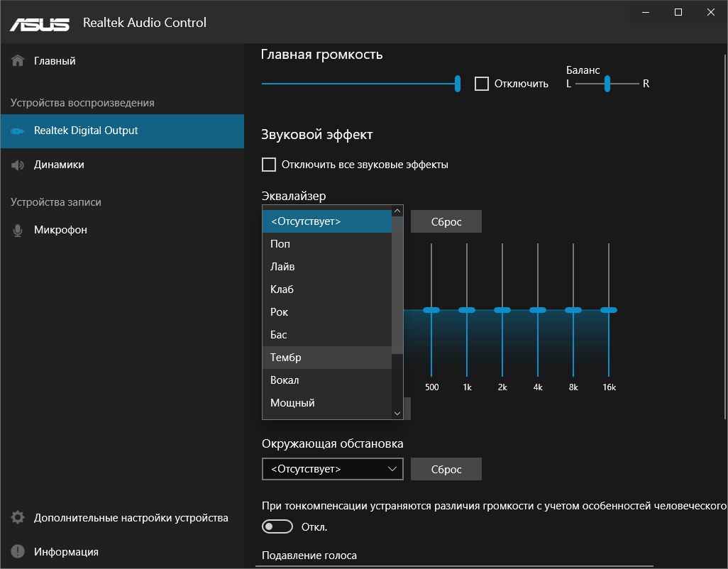Viewport: 728px width, 569px height.
Task: Open the Окружающая обстановка dropdown
Action: [332, 469]
